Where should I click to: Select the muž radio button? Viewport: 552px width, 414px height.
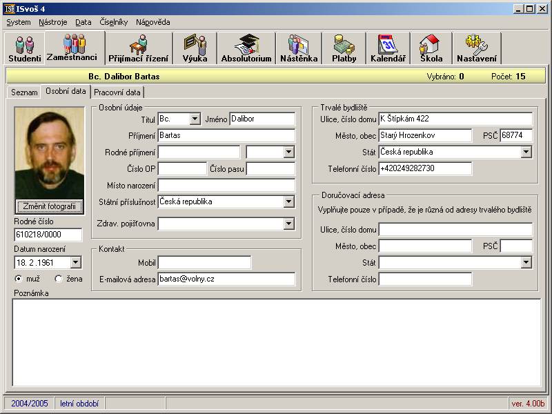click(19, 279)
